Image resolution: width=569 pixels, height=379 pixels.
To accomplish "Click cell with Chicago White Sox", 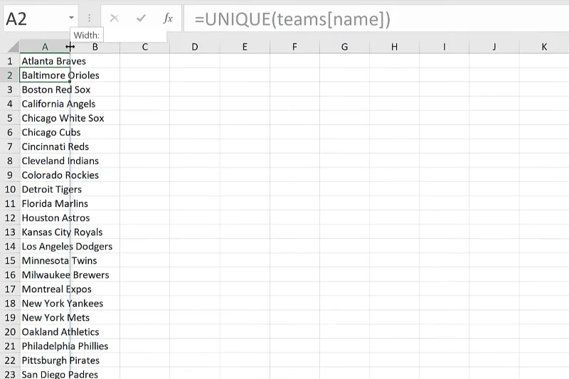I will pos(45,118).
